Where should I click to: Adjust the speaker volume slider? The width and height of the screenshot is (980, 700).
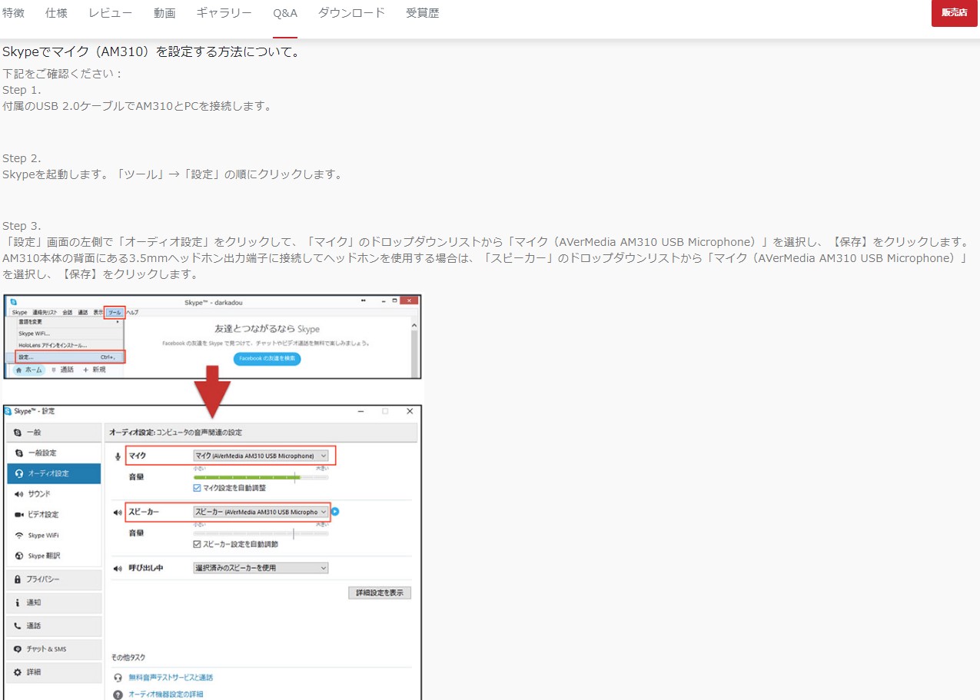click(x=261, y=533)
